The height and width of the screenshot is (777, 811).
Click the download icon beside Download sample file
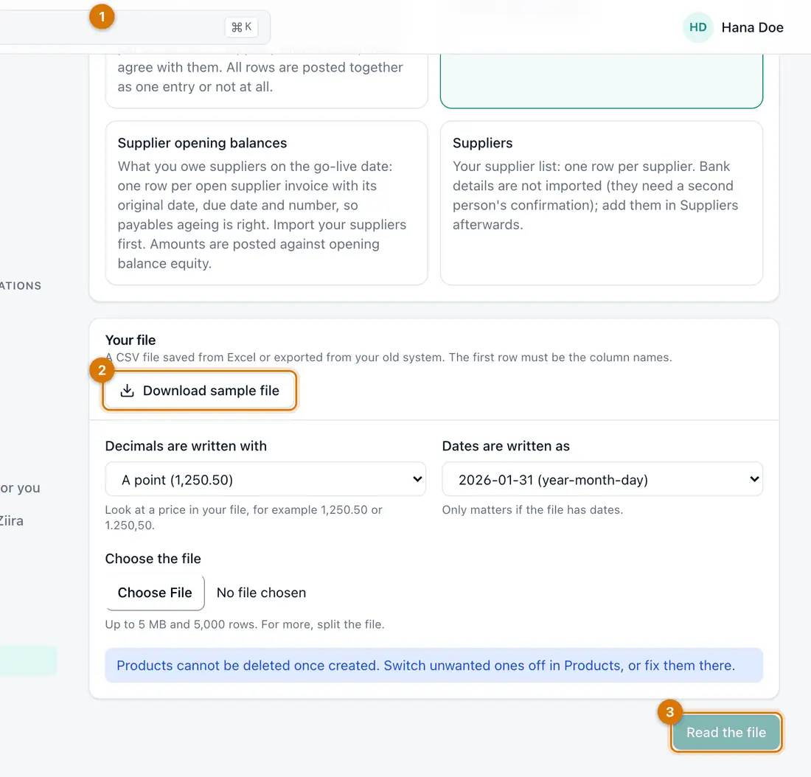coord(128,391)
